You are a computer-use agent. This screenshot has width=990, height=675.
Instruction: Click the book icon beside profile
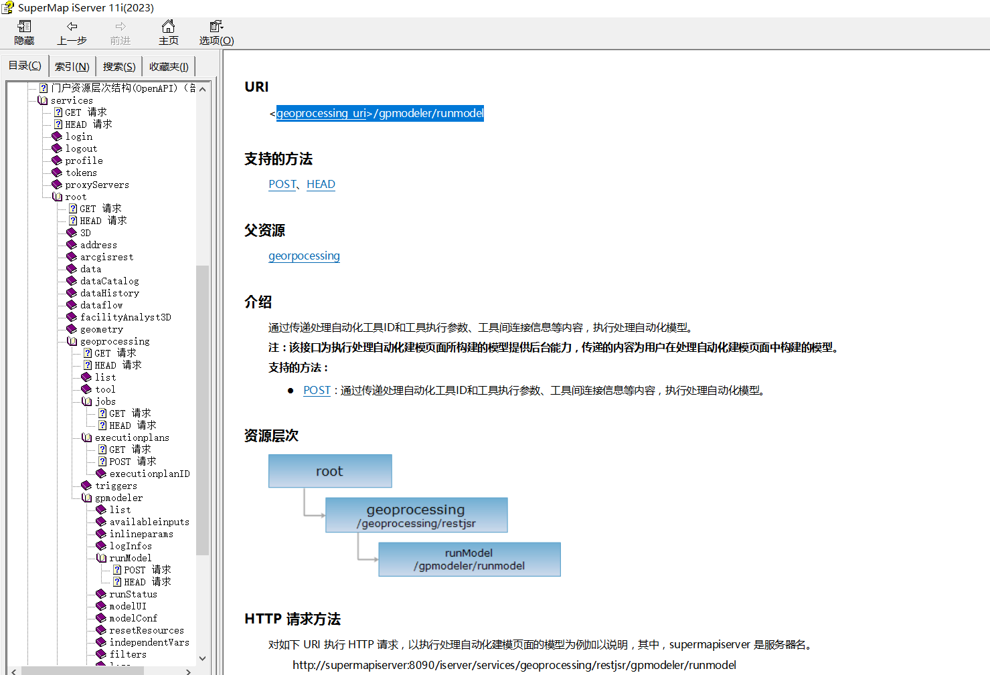tap(58, 161)
